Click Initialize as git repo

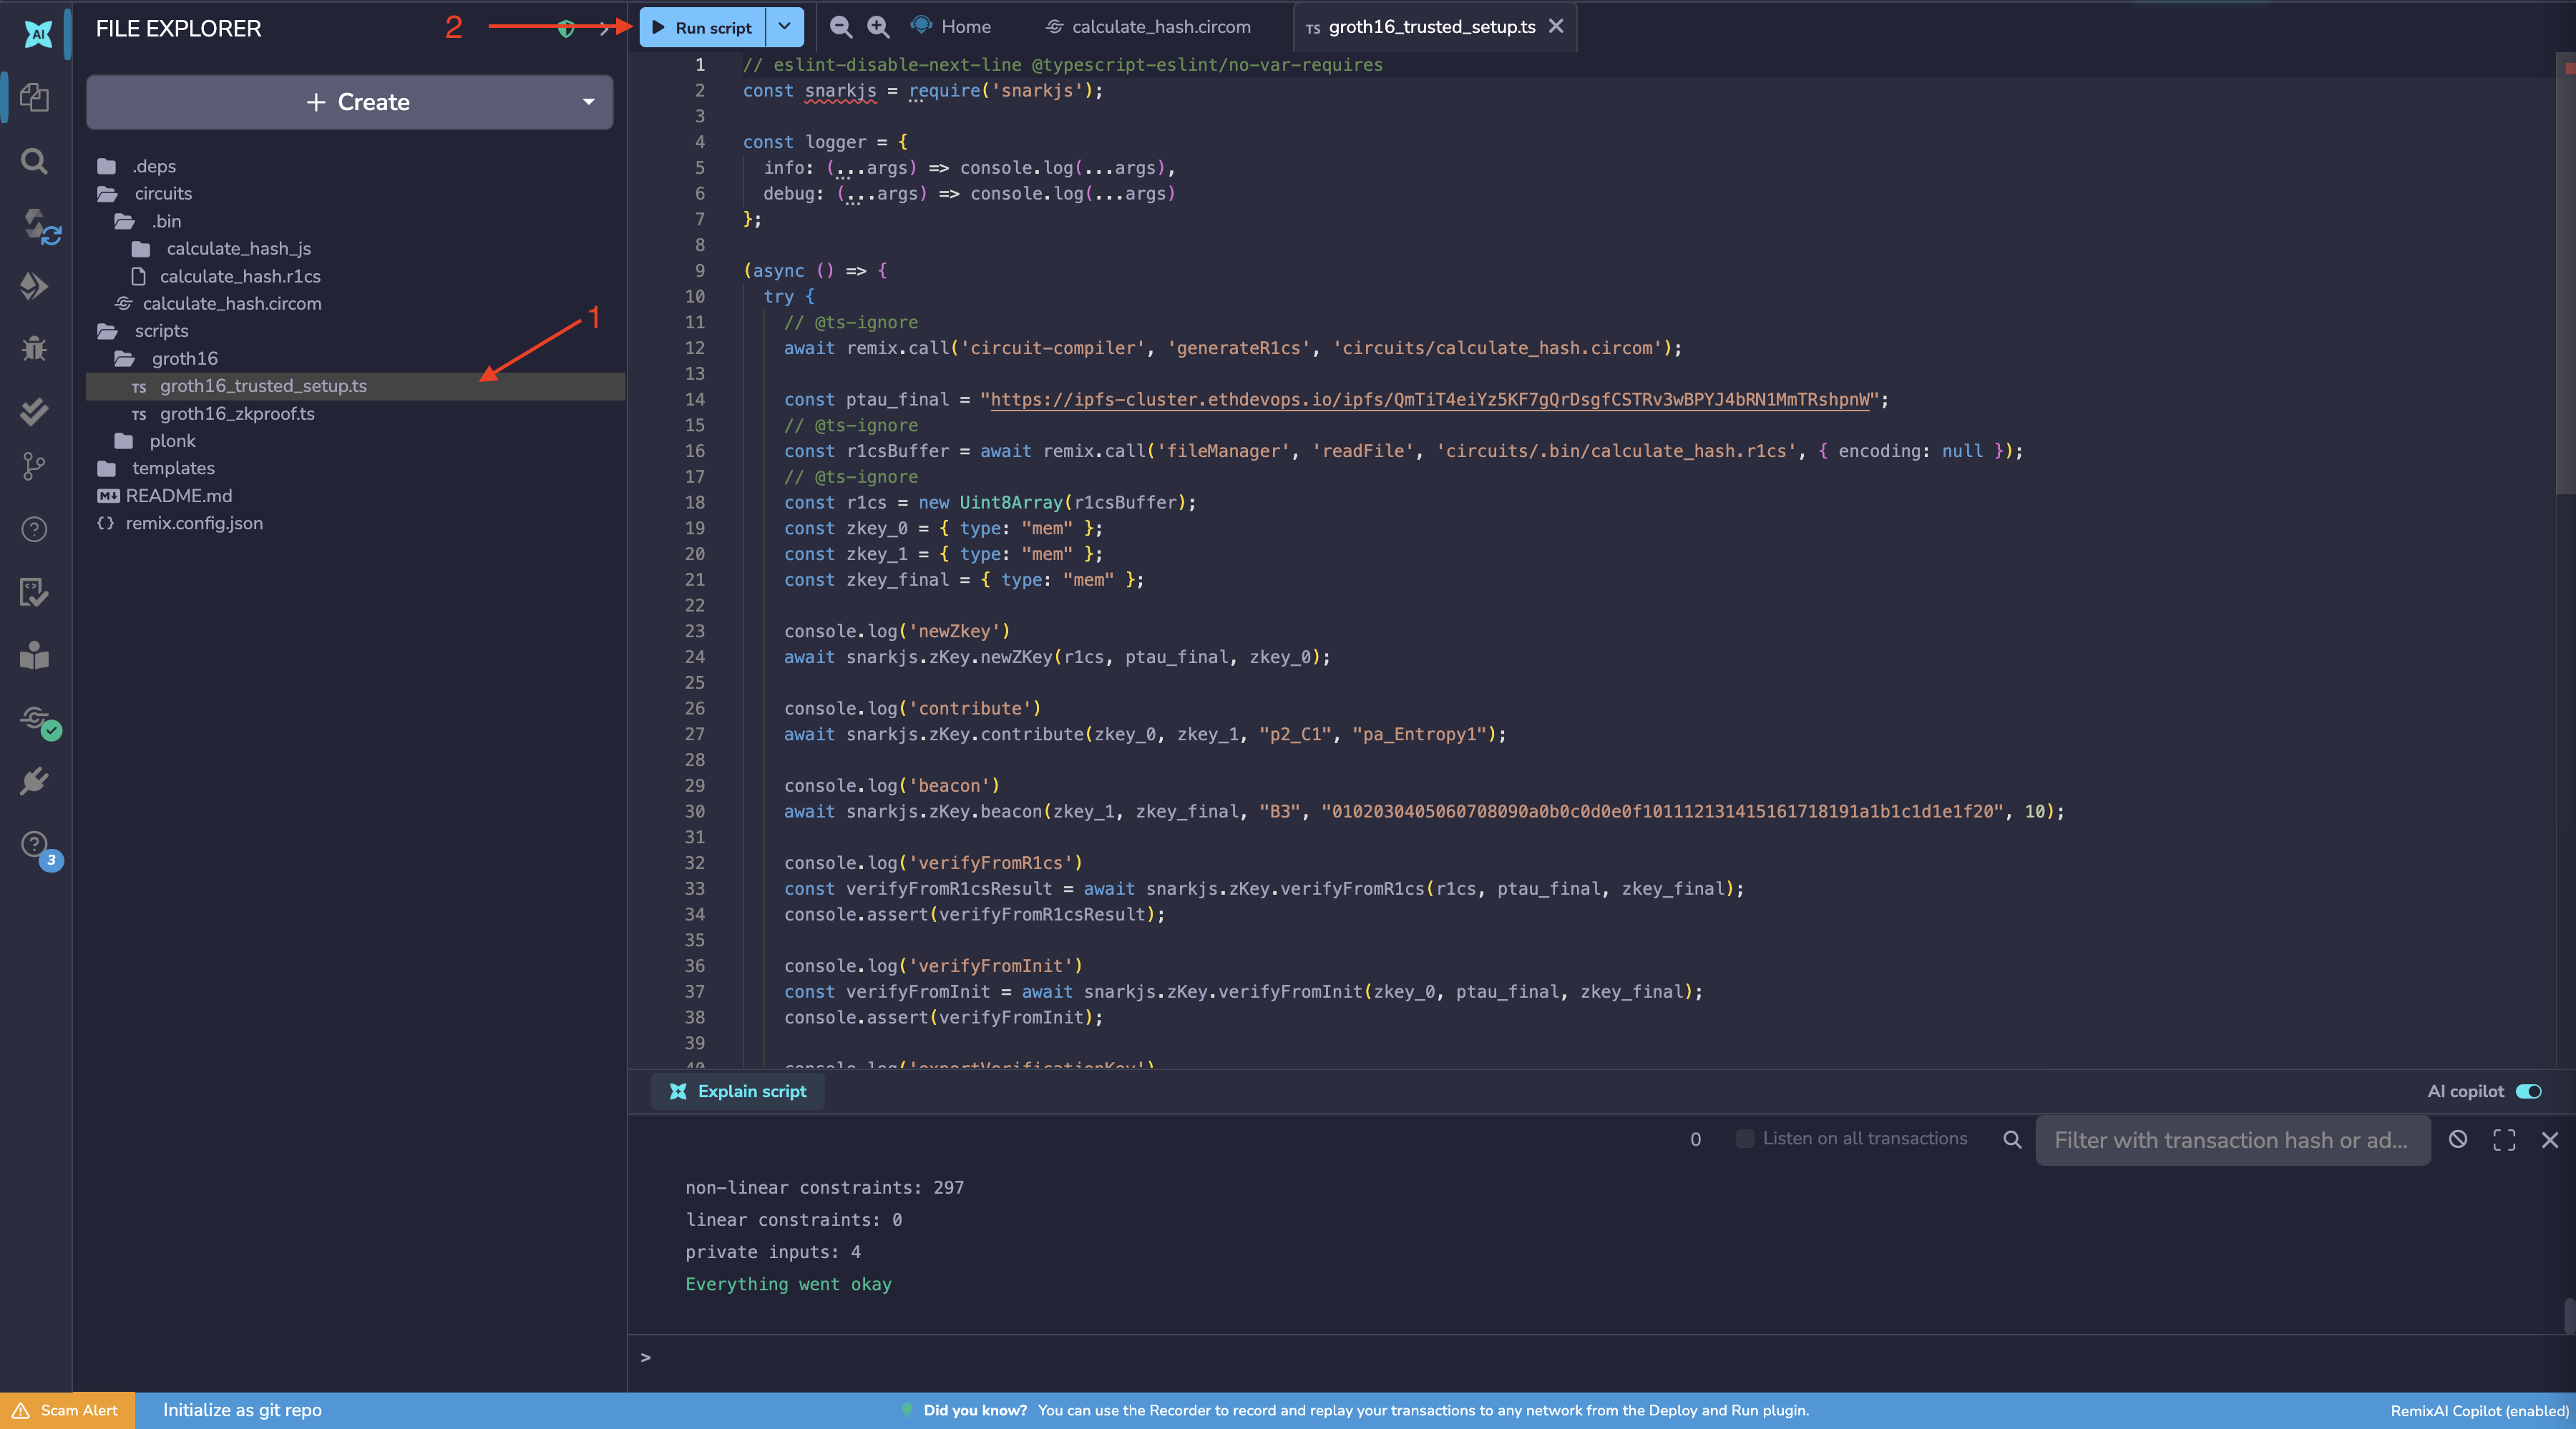(242, 1410)
